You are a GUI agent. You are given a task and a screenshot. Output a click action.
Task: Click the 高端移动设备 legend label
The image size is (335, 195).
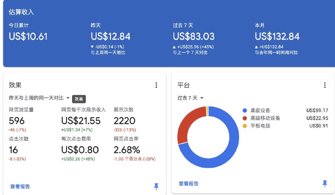pyautogui.click(x=265, y=118)
